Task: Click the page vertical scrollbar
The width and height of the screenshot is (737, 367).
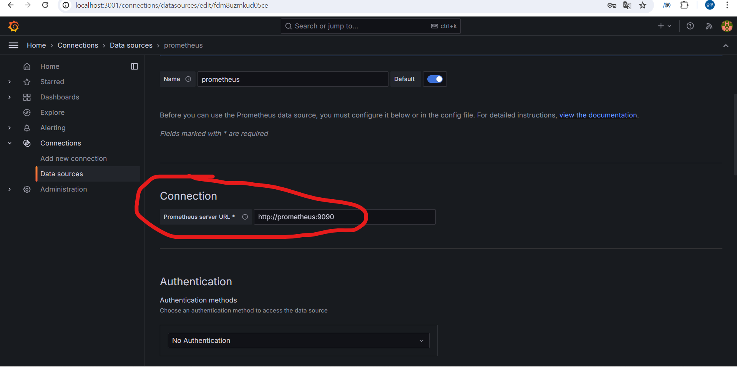Action: pyautogui.click(x=735, y=134)
